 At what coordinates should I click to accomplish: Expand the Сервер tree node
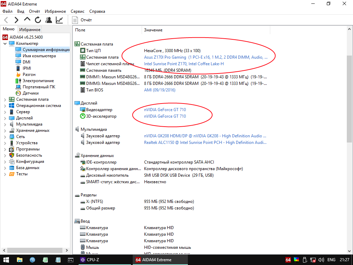coord(5,112)
